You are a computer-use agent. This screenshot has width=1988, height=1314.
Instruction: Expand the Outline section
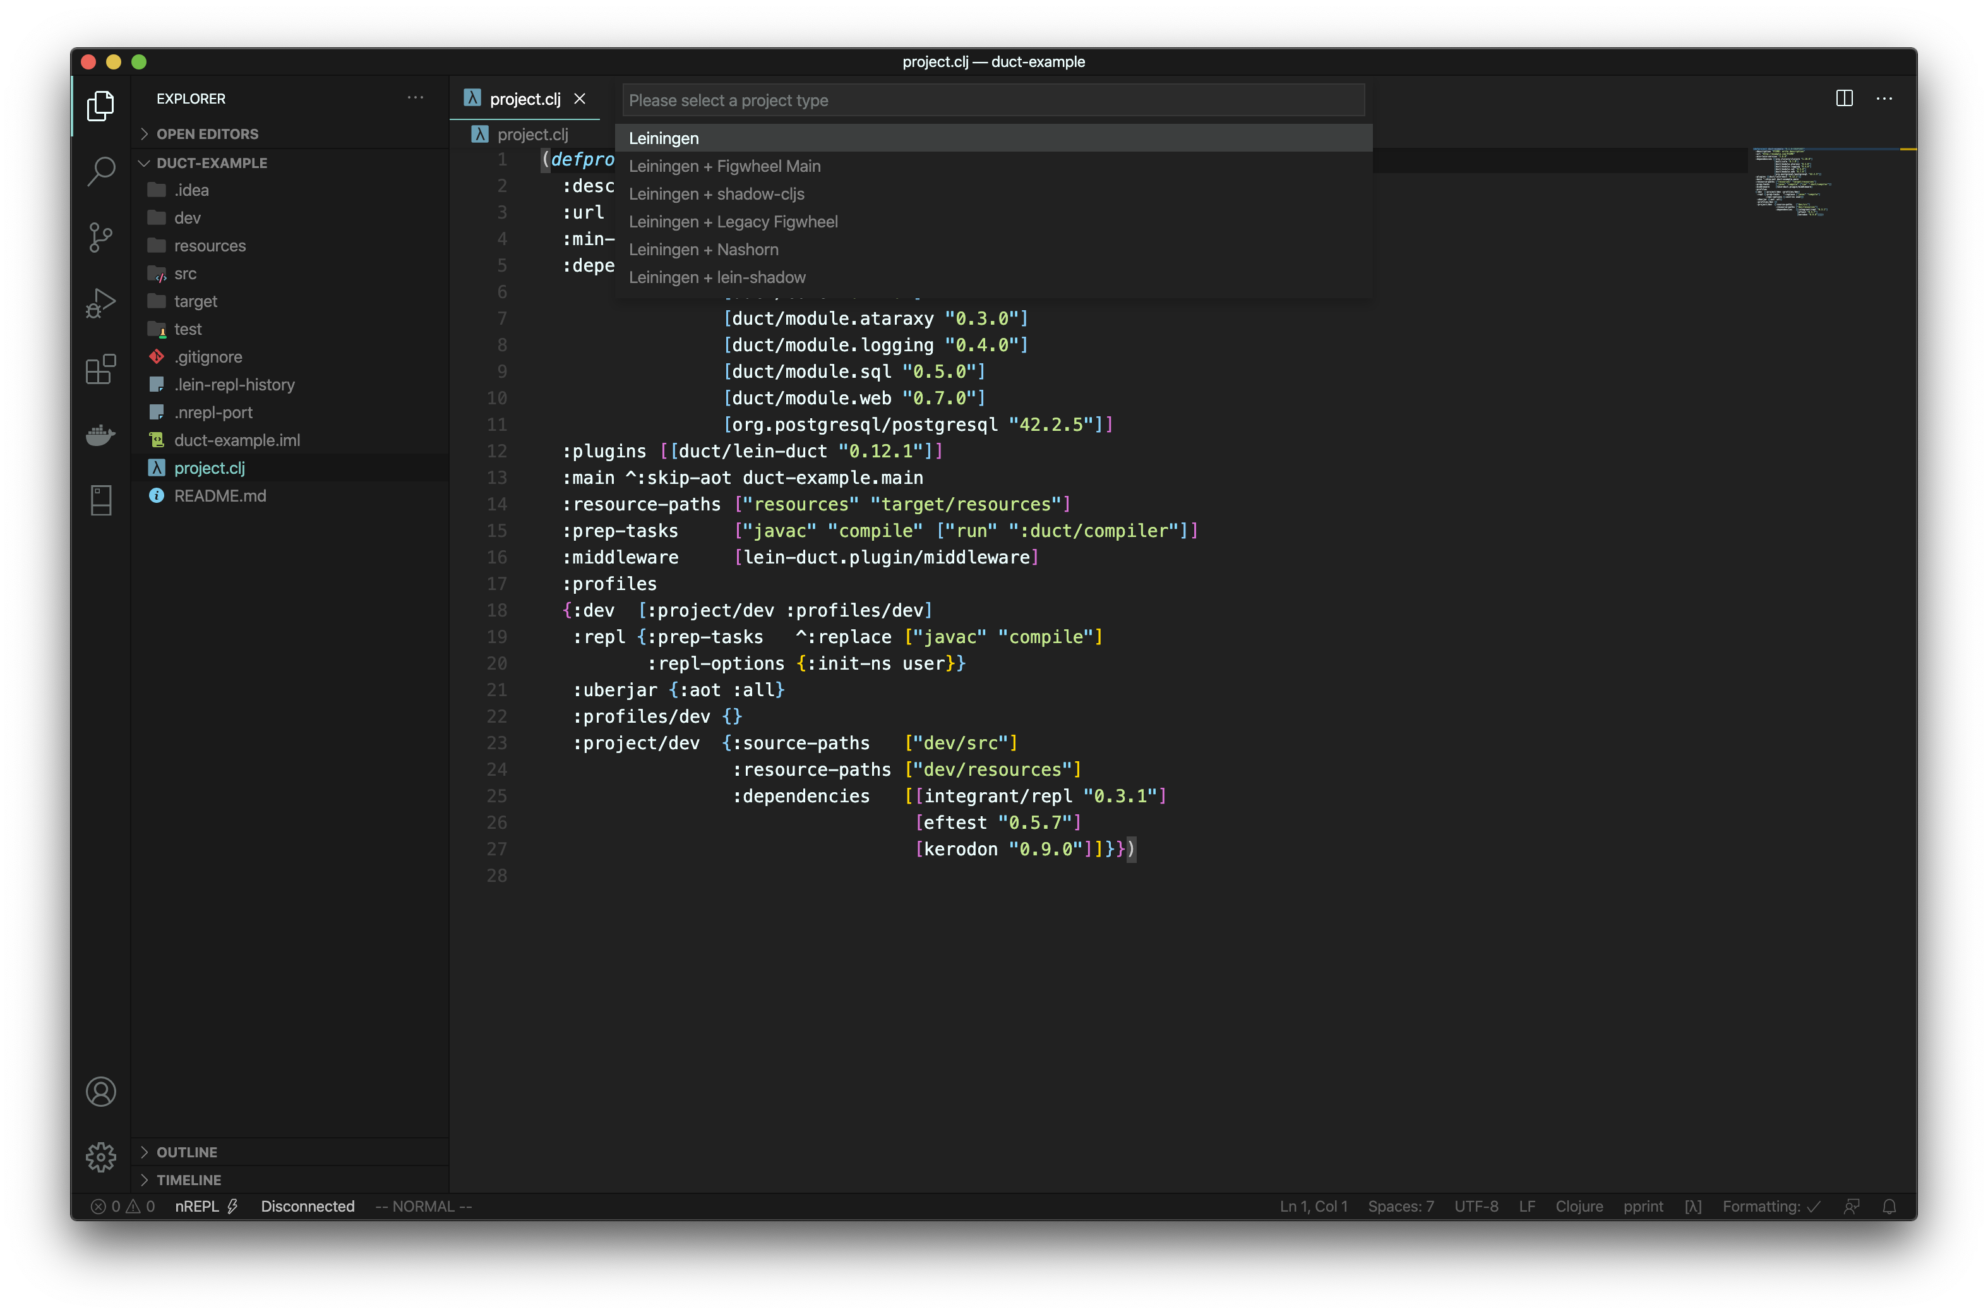pyautogui.click(x=186, y=1152)
